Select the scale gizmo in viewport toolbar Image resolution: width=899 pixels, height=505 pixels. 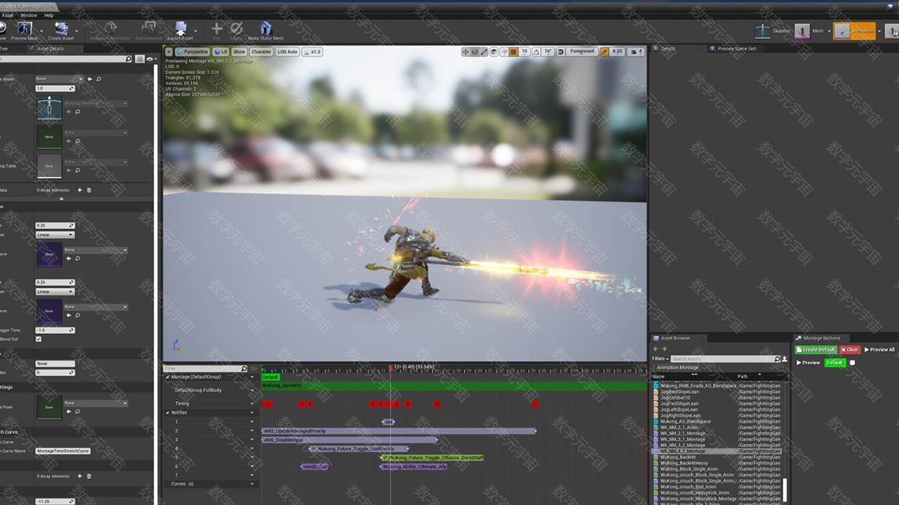[x=485, y=52]
